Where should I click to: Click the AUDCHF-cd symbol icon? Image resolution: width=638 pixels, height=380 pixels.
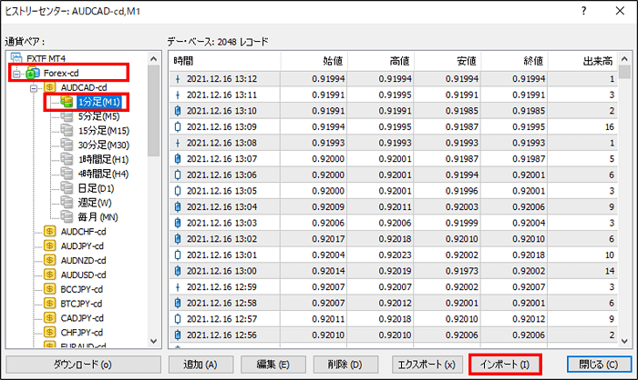coord(49,232)
